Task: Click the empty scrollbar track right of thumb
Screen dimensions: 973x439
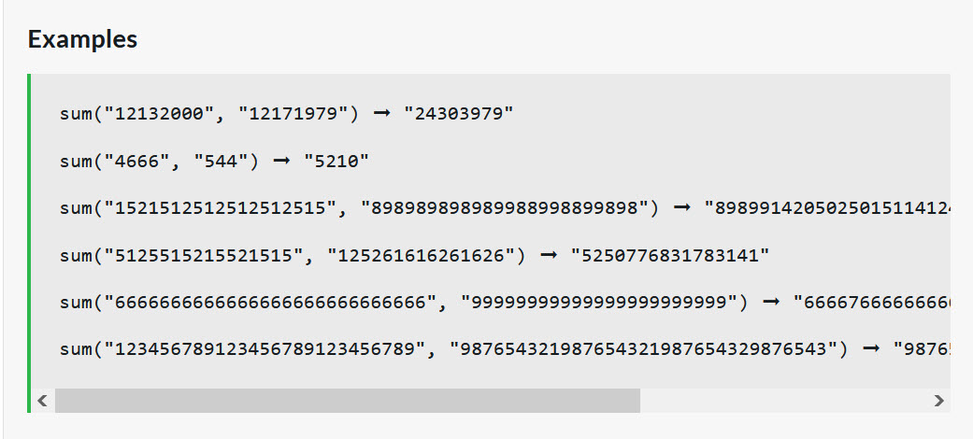Action: (783, 401)
